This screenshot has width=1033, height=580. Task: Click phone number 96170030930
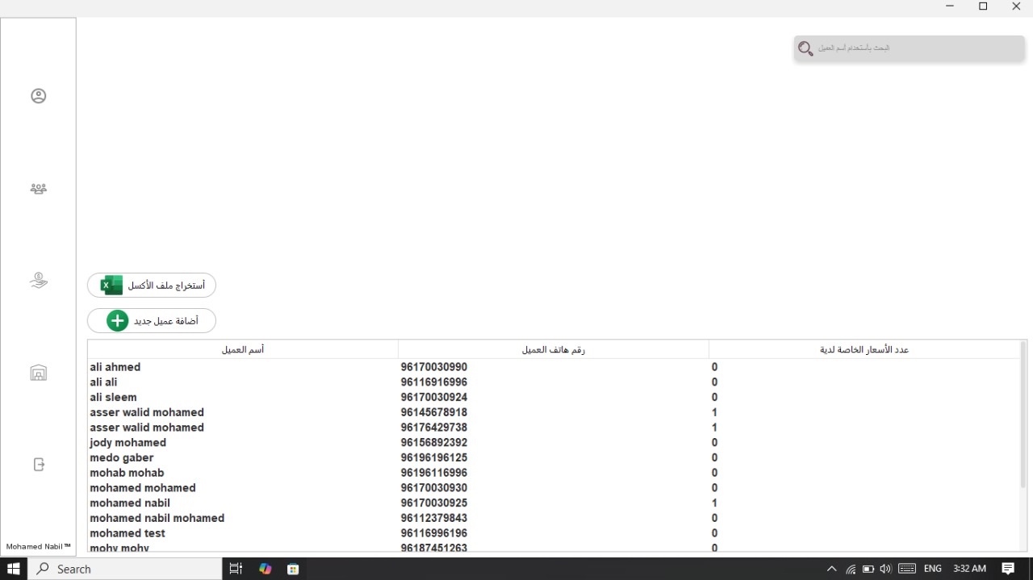[x=434, y=488]
